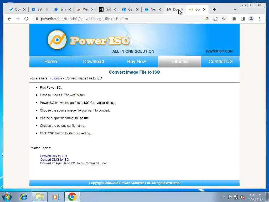
Task: Open the Home navigation menu
Action: [51, 62]
